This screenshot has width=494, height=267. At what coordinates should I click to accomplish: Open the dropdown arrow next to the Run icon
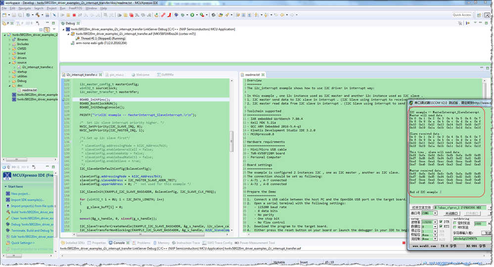point(197,15)
